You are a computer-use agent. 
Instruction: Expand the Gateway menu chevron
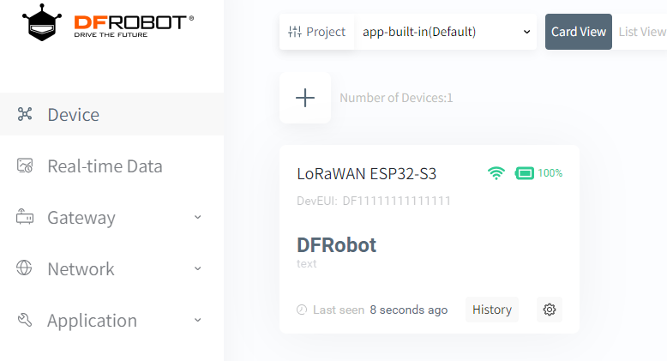[198, 217]
